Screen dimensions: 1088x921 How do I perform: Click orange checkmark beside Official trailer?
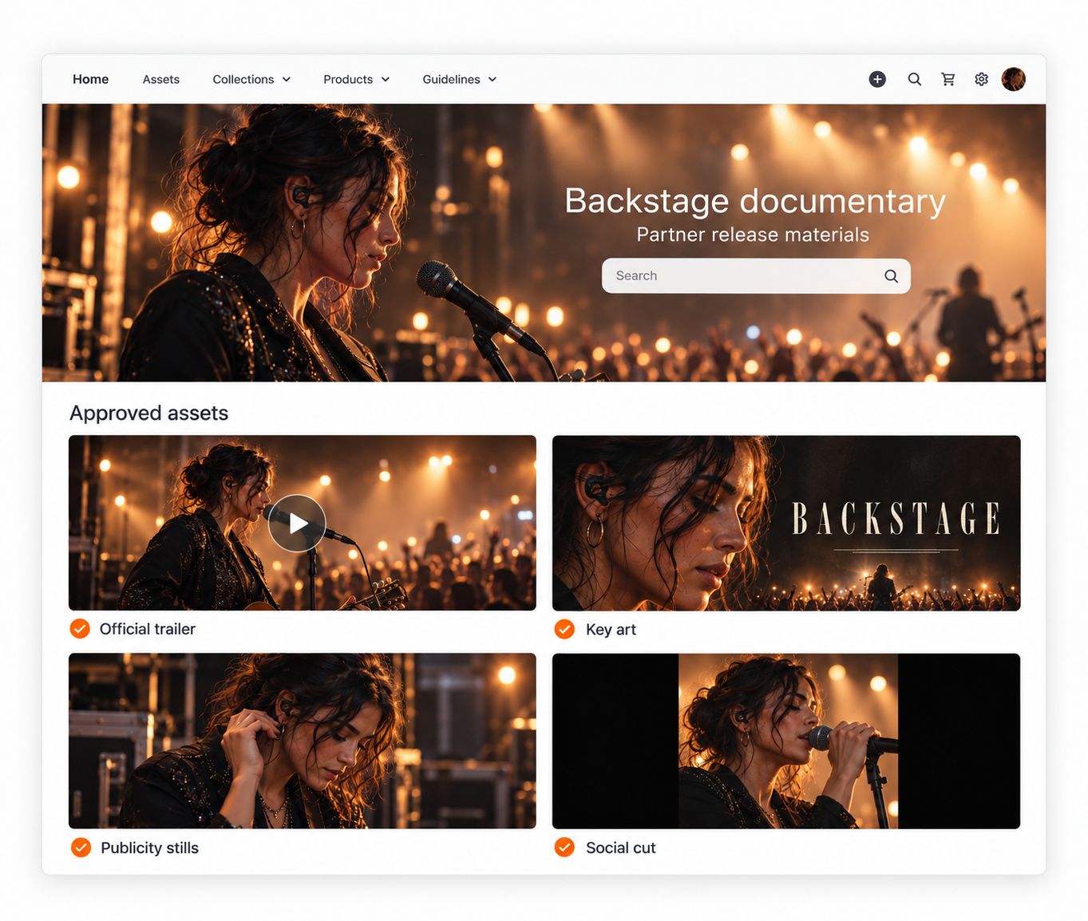click(x=80, y=629)
